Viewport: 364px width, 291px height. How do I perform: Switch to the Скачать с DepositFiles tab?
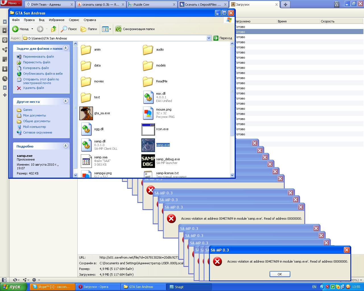click(203, 5)
